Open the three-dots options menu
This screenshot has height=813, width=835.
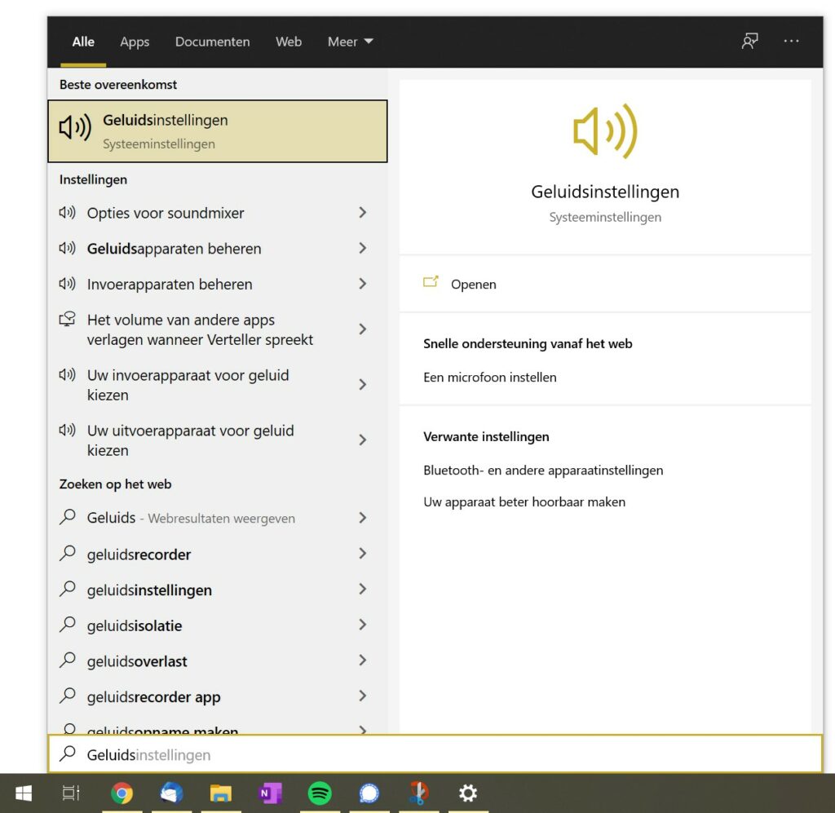tap(791, 41)
